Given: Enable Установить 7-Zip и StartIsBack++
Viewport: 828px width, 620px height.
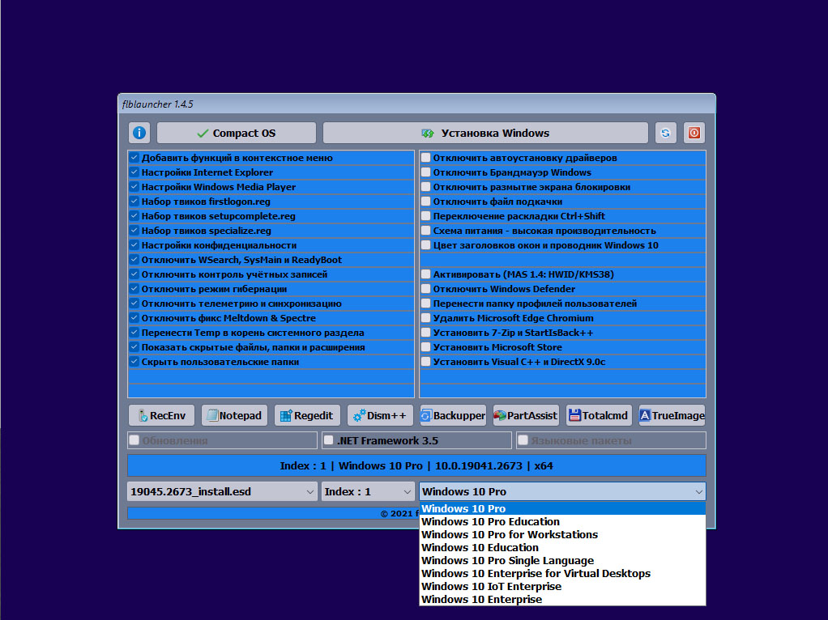Looking at the screenshot, I should [426, 333].
